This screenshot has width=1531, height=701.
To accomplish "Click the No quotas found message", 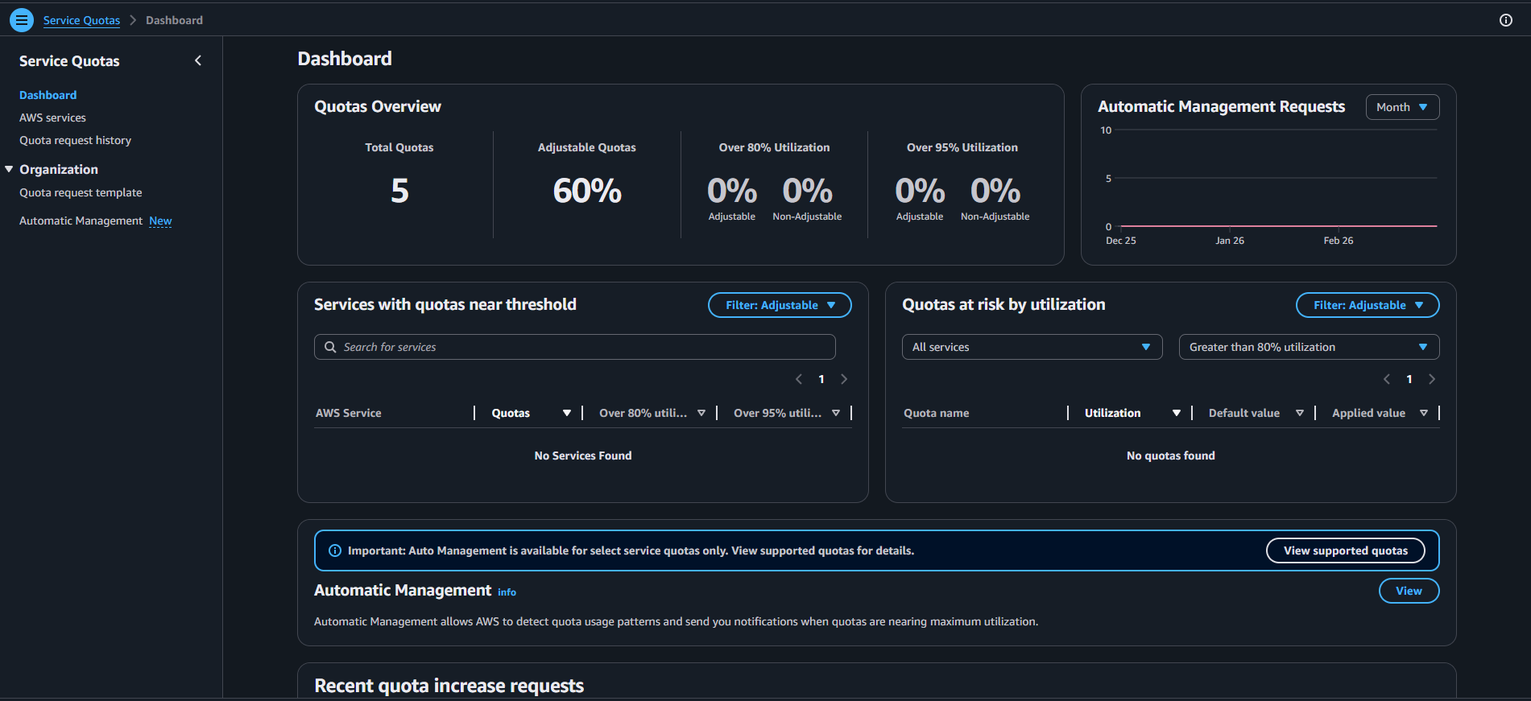I will (1171, 456).
